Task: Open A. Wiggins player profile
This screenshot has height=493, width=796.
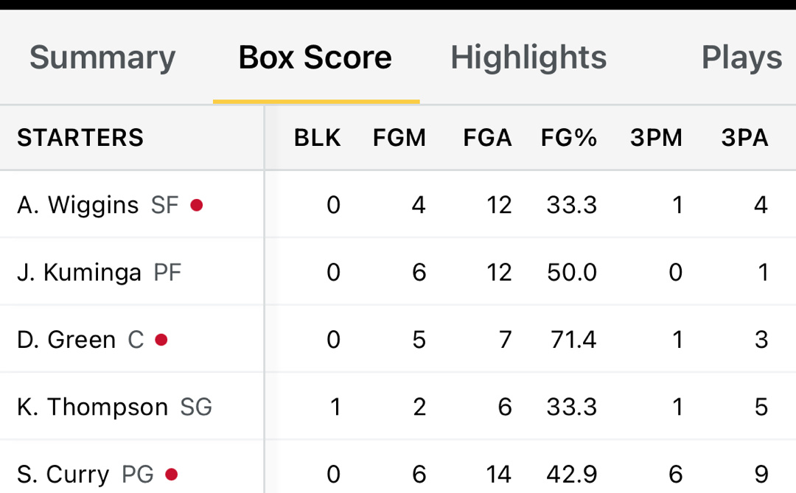Action: (77, 205)
